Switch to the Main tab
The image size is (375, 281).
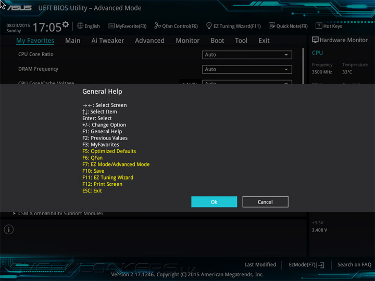[x=73, y=41]
